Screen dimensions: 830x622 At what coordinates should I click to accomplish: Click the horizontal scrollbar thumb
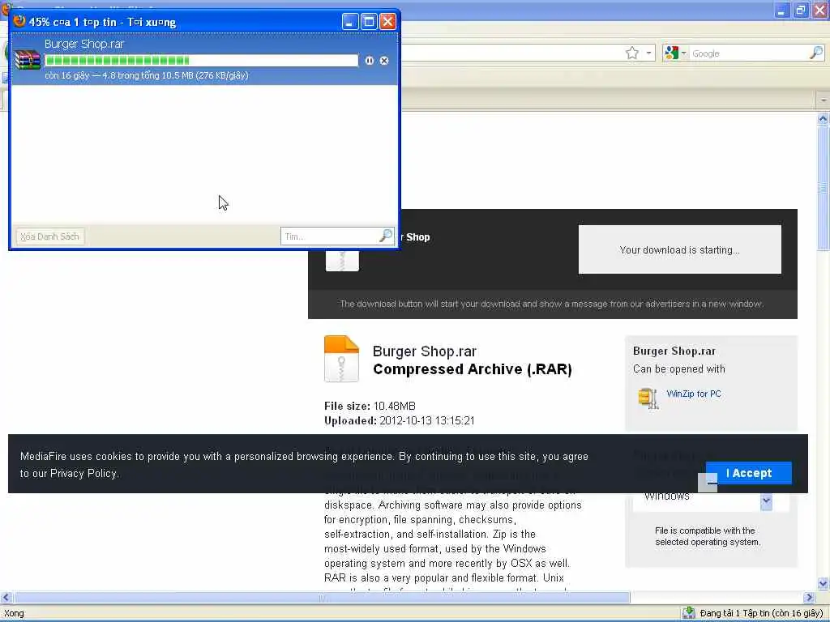click(321, 597)
